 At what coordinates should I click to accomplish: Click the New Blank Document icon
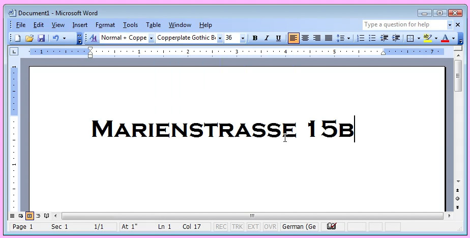[x=17, y=38]
